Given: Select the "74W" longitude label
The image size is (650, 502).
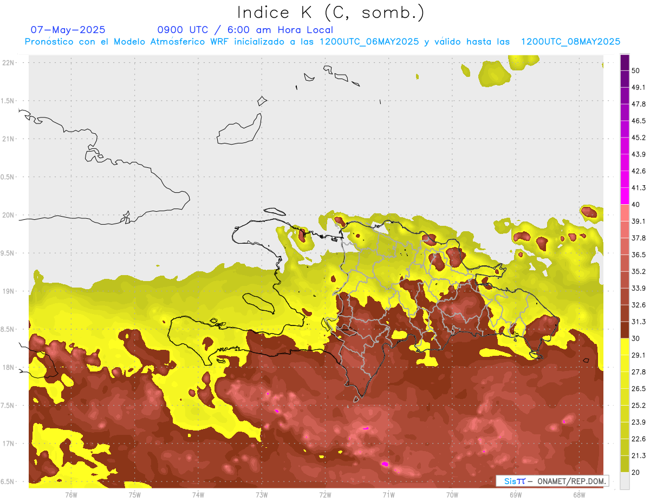Looking at the screenshot, I should click(198, 494).
